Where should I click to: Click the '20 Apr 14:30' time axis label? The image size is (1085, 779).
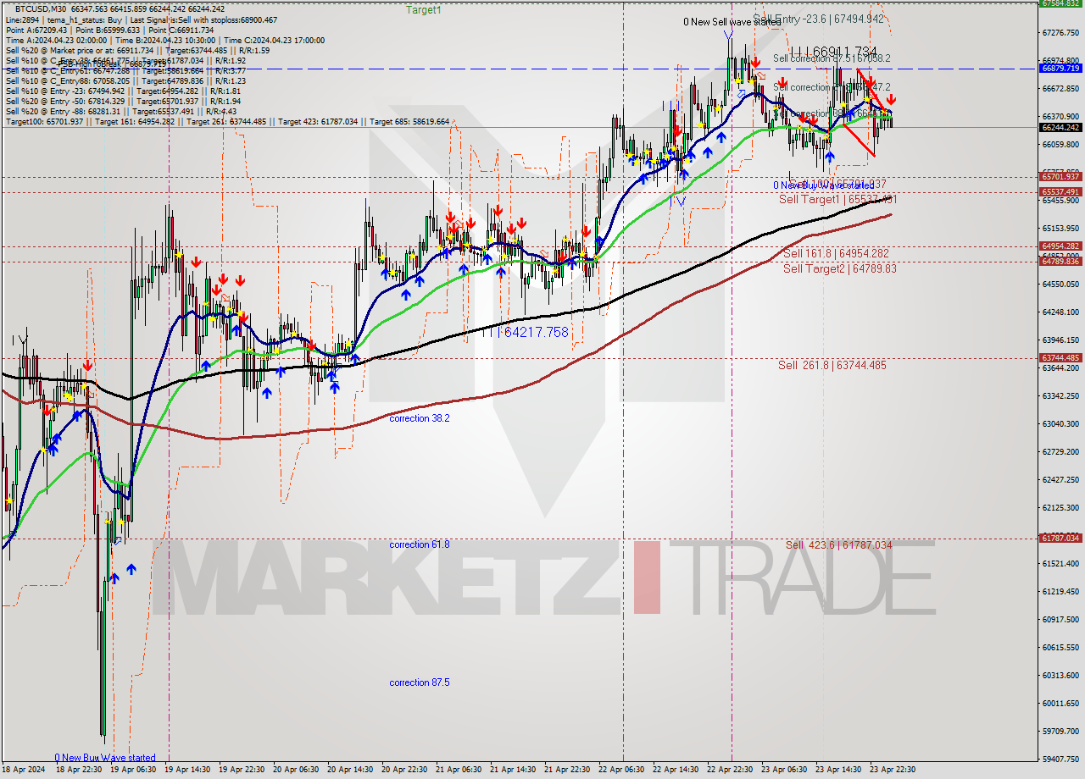coord(350,770)
